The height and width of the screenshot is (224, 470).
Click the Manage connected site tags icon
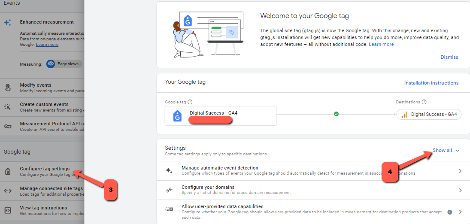coord(8,191)
